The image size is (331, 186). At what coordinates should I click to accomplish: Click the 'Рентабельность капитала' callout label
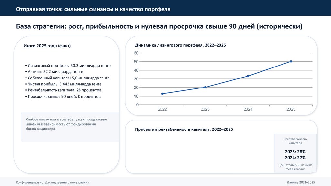[x=295, y=141]
